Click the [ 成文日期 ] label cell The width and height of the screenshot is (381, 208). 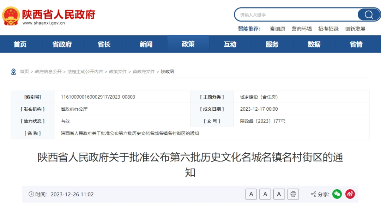[x=212, y=109]
